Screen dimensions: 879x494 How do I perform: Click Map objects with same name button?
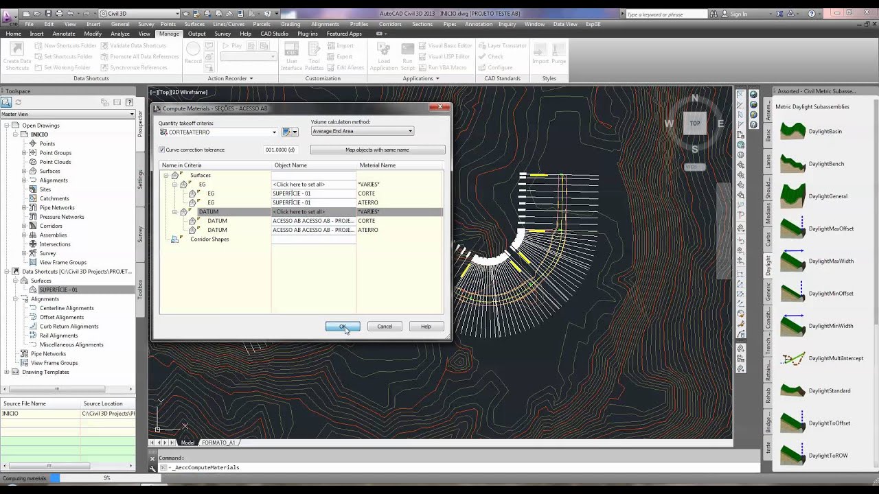pos(378,150)
